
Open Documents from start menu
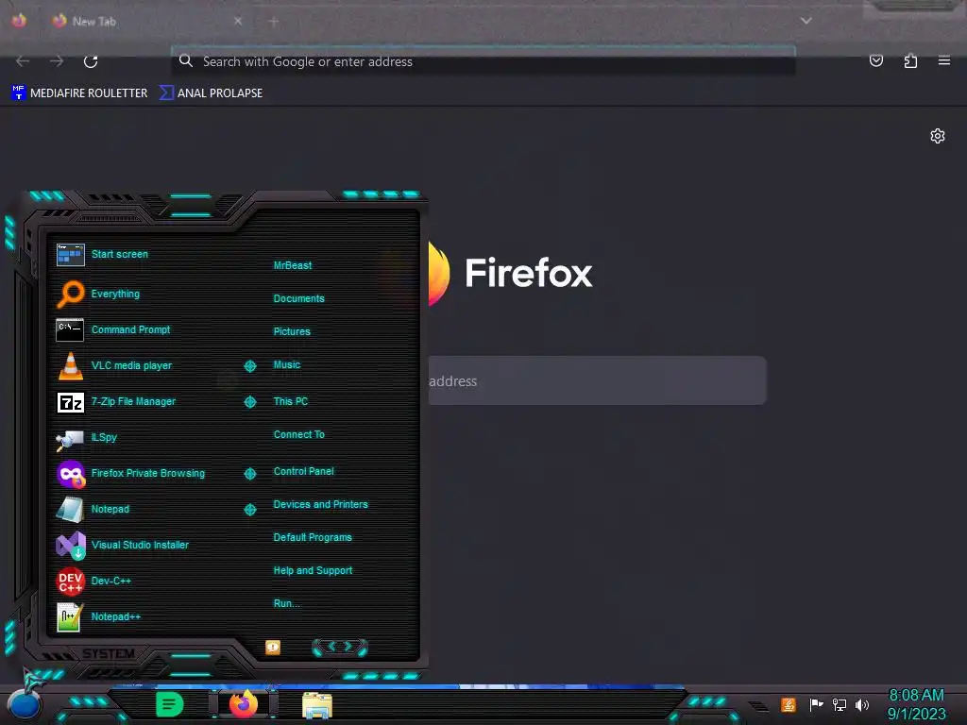coord(298,298)
